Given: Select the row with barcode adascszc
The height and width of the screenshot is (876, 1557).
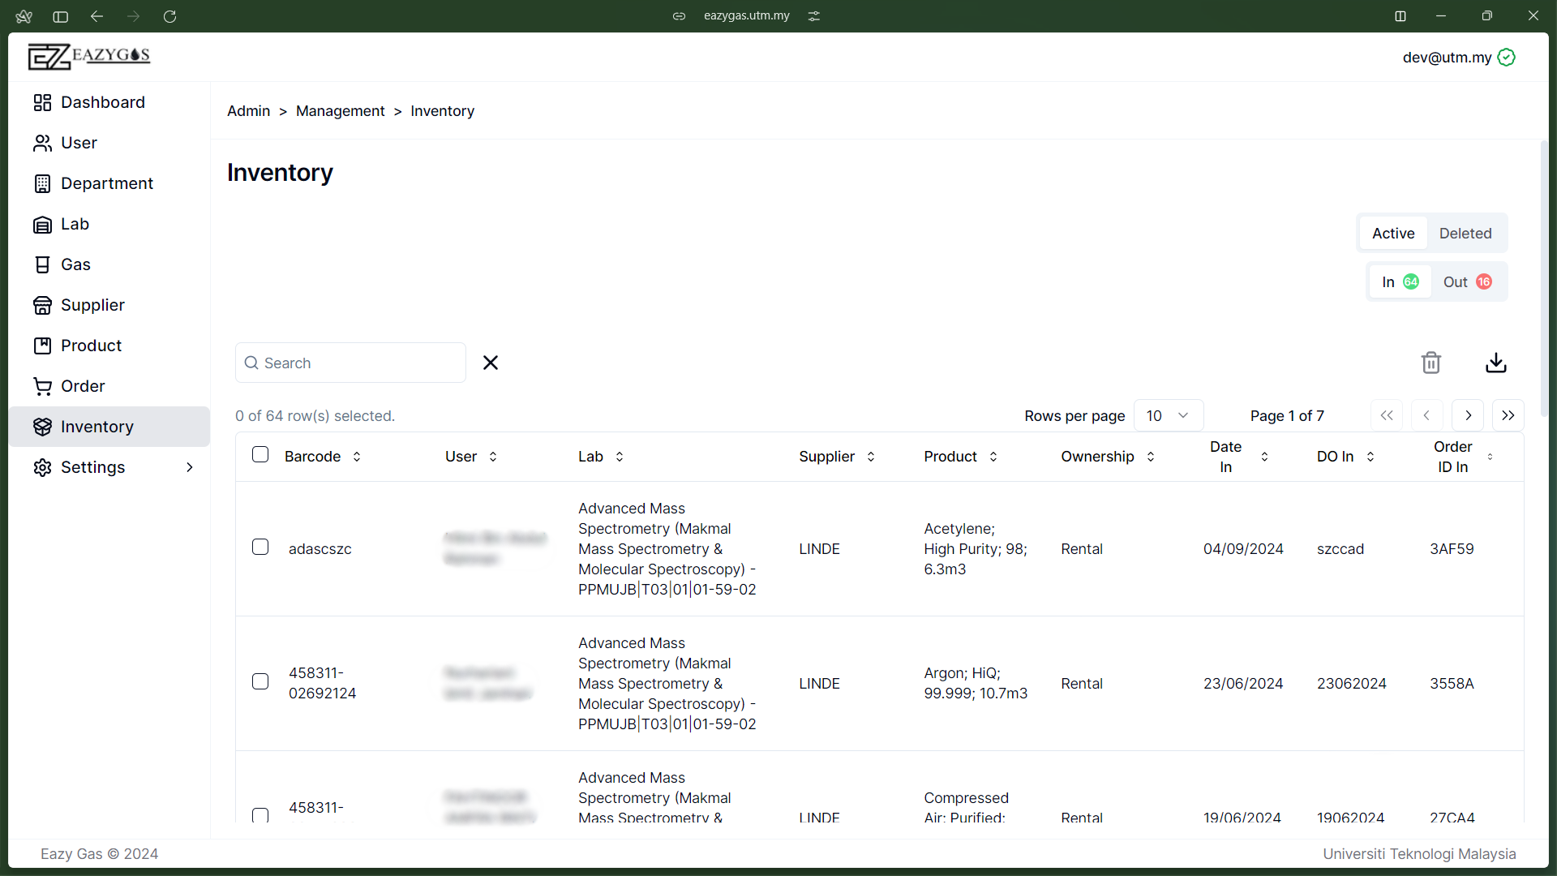Looking at the screenshot, I should tap(260, 547).
